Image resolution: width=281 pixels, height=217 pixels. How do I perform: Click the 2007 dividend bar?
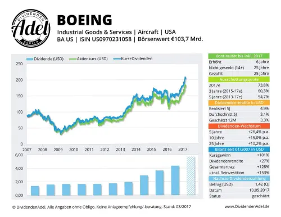(35, 191)
